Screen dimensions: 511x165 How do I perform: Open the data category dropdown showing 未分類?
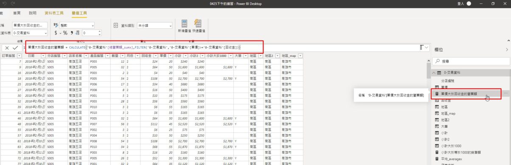tap(154, 25)
